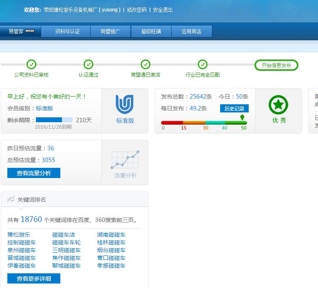Click the 标准版 shield logo icon

tap(125, 104)
